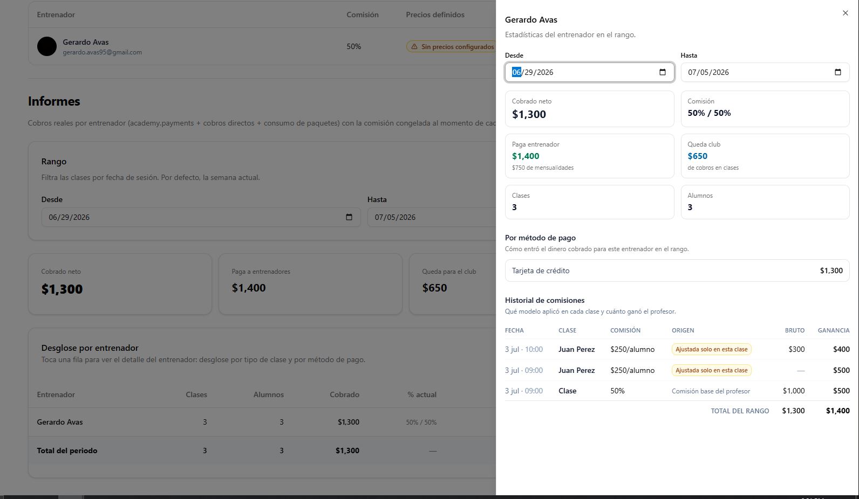Open calendar picker in panel Hasta field
The height and width of the screenshot is (499, 859).
pos(838,72)
